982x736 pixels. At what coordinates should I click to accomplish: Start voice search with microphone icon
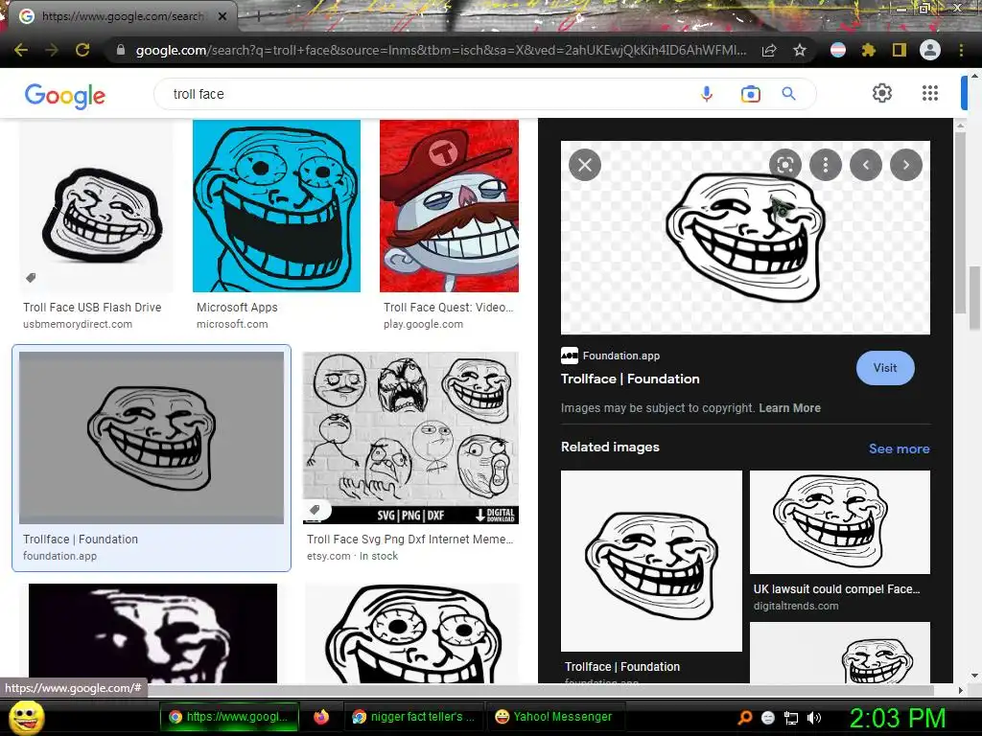click(707, 94)
